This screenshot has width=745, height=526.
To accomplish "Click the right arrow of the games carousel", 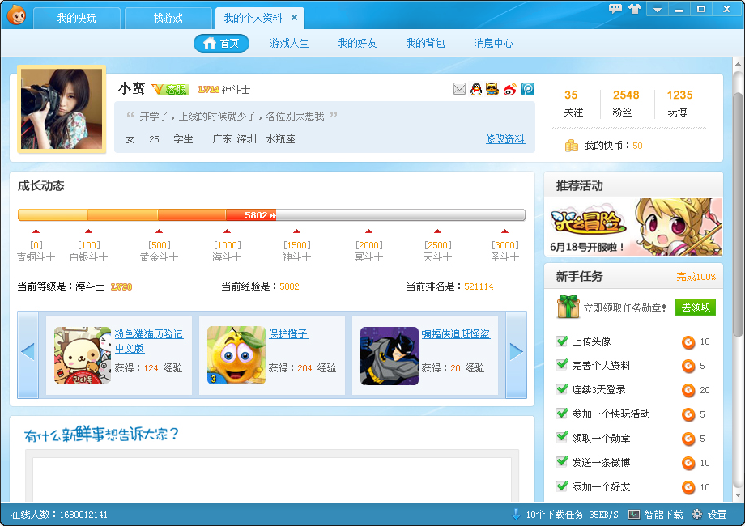I will pyautogui.click(x=517, y=351).
